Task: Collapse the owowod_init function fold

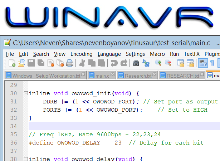Action: [26, 93]
